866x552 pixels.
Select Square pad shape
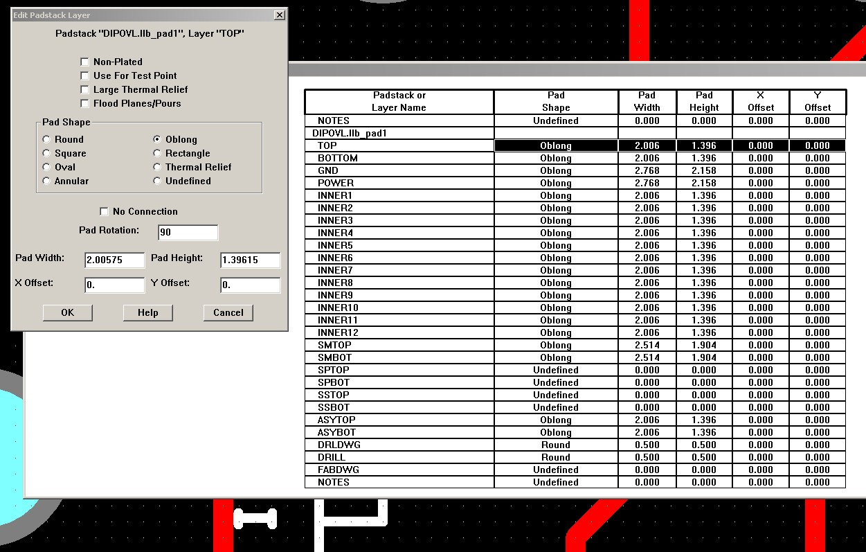(x=46, y=153)
